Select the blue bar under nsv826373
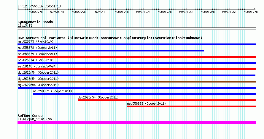This screenshot has width=264, height=139. [x=136, y=44]
